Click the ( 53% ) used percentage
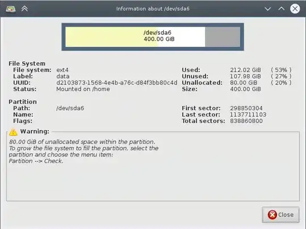Screen dimensions: 306x229 (x=281, y=70)
